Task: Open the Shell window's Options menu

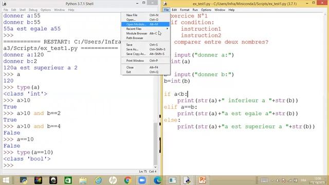Action: pos(46,10)
